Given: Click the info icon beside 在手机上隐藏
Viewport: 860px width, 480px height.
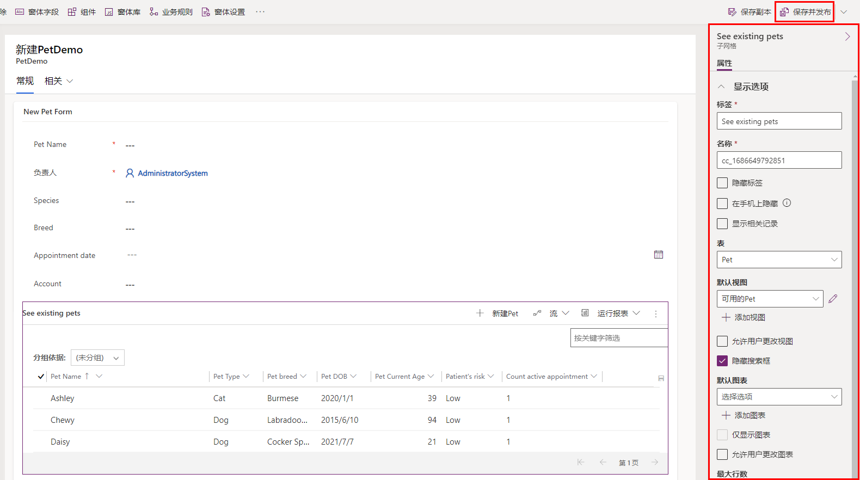Looking at the screenshot, I should coord(787,203).
